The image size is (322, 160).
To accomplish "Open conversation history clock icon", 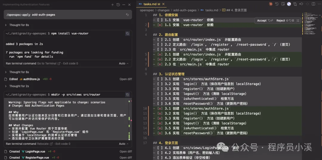I will [118, 5].
